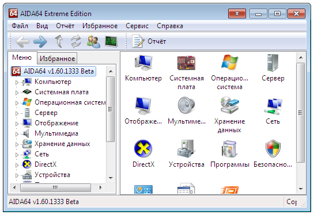The width and height of the screenshot is (314, 215).
Task: Select DirectX icon in right pane
Action: click(143, 148)
